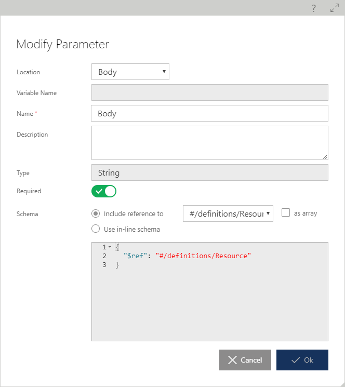This screenshot has width=345, height=387.
Task: Click the as array label text
Action: point(306,213)
